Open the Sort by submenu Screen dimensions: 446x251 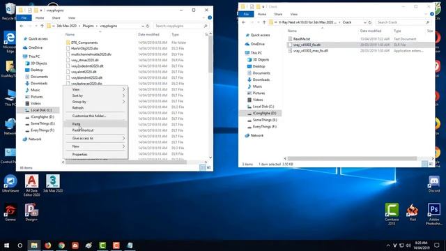[95, 96]
